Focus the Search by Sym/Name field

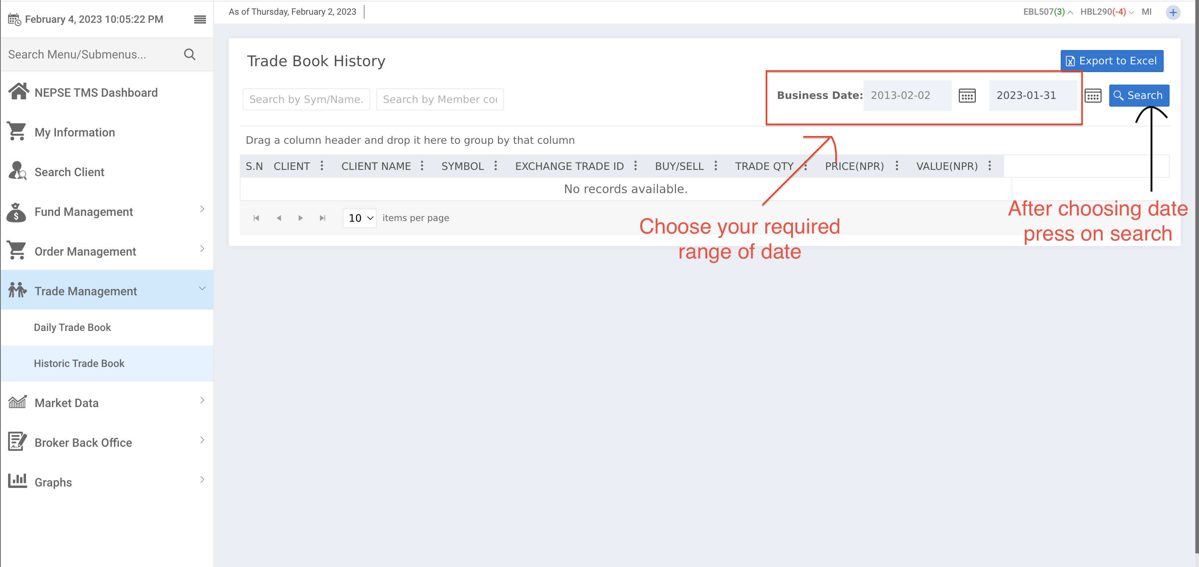point(306,99)
